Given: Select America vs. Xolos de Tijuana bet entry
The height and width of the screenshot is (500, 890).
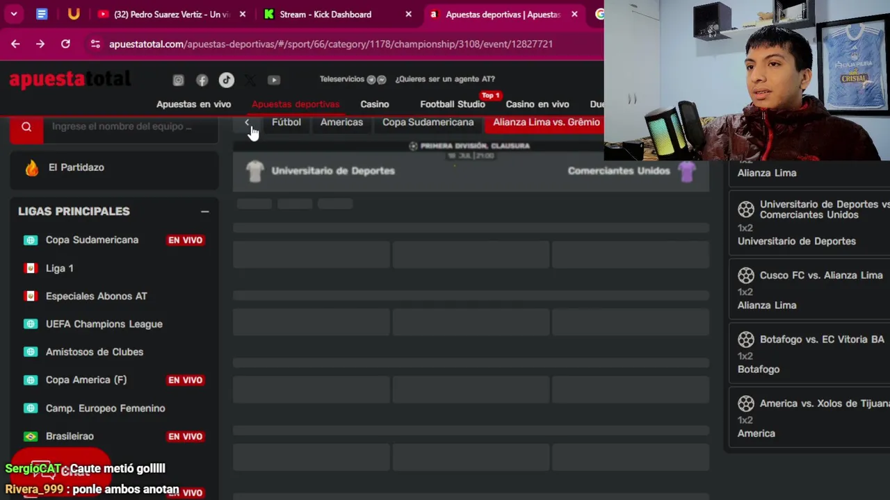Looking at the screenshot, I should pos(809,417).
